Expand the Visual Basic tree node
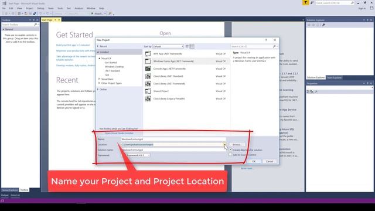Viewport: 375px width, 211px height. 99,79
